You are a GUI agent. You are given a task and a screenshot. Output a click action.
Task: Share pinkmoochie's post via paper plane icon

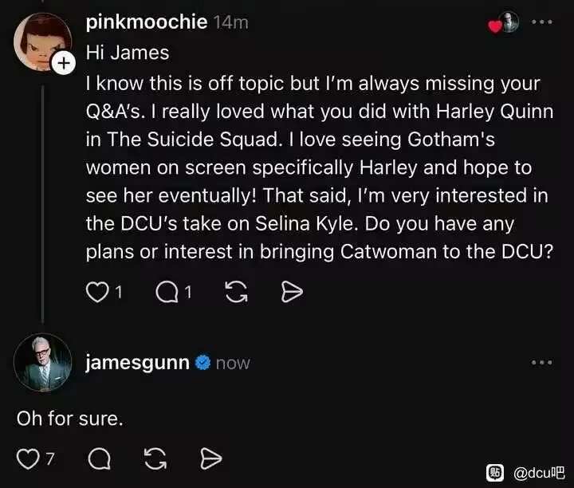293,293
